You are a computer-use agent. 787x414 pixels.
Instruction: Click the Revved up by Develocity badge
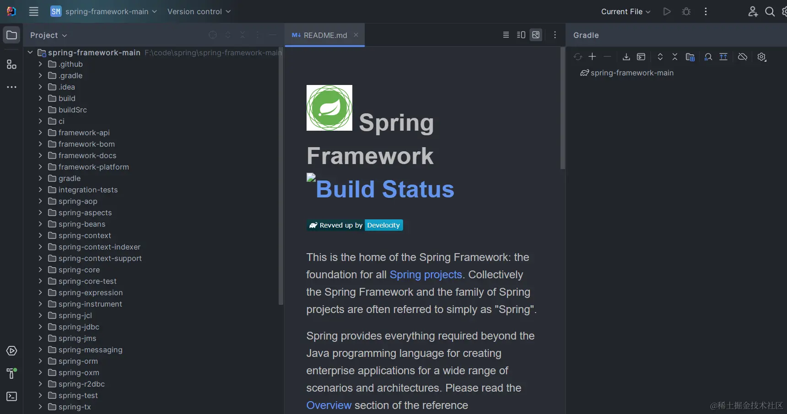[355, 225]
